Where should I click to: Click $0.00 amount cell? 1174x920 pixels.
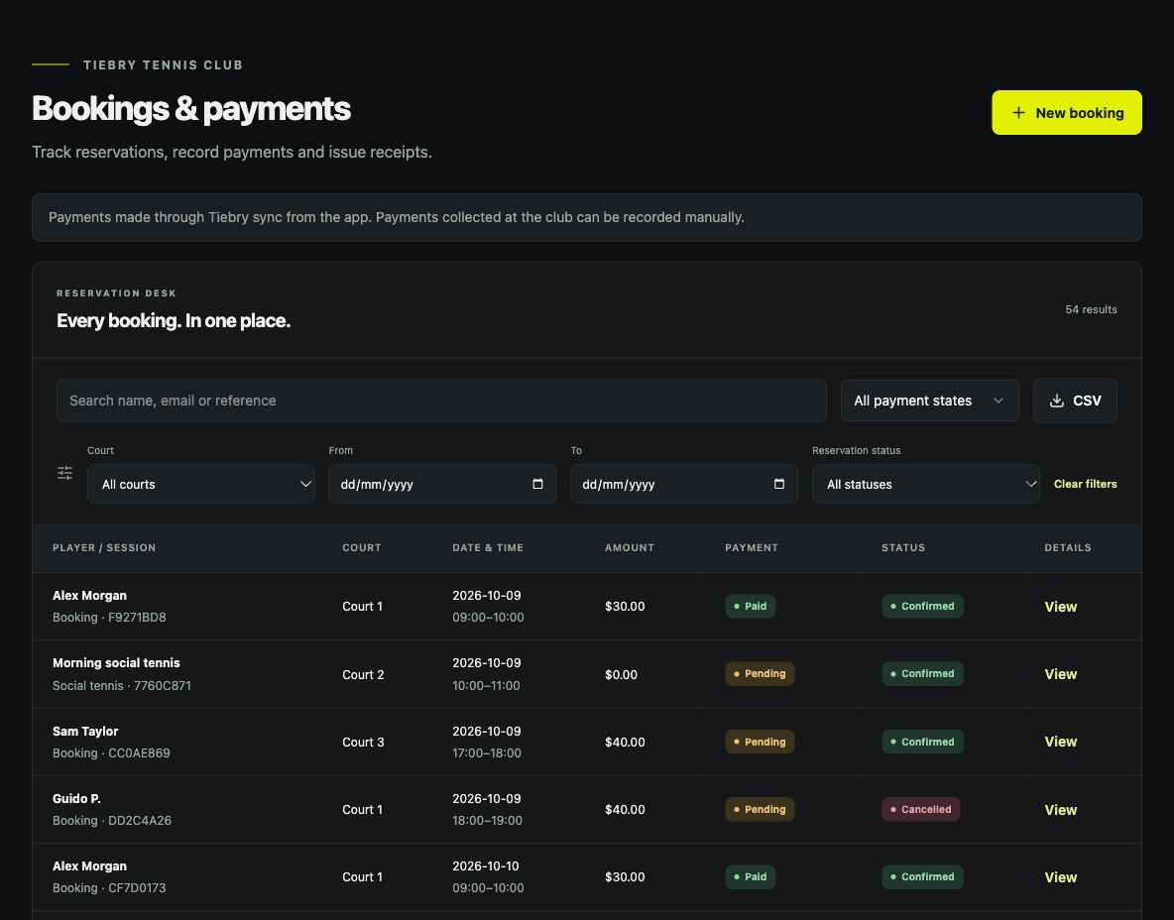click(x=621, y=674)
